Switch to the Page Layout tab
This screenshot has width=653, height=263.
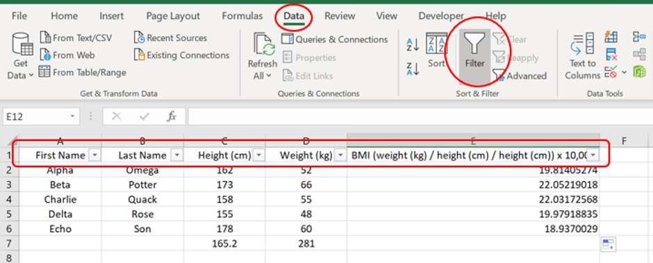173,16
